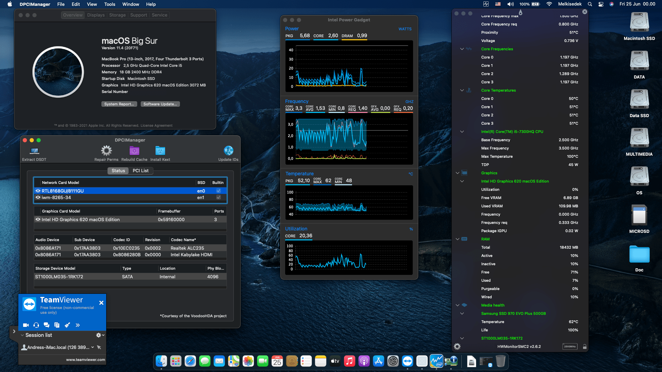Collapse Graphics section in HWMonitor

[458, 173]
